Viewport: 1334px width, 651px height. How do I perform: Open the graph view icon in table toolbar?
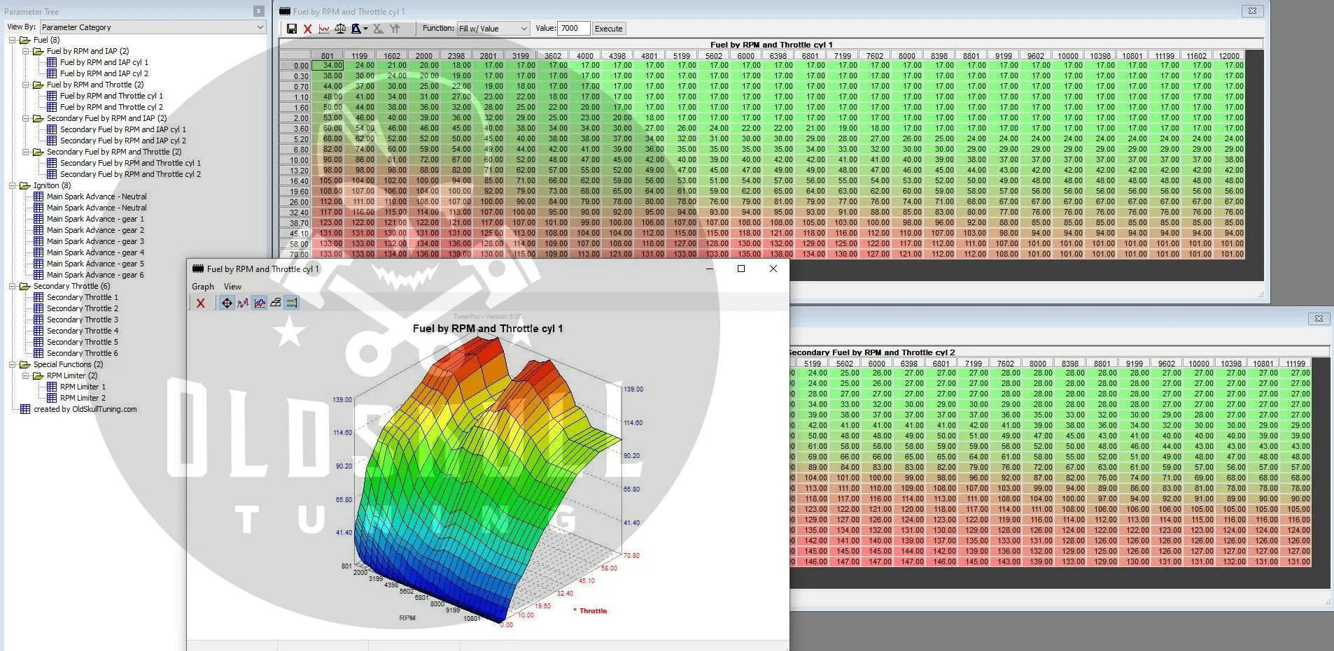pos(324,29)
